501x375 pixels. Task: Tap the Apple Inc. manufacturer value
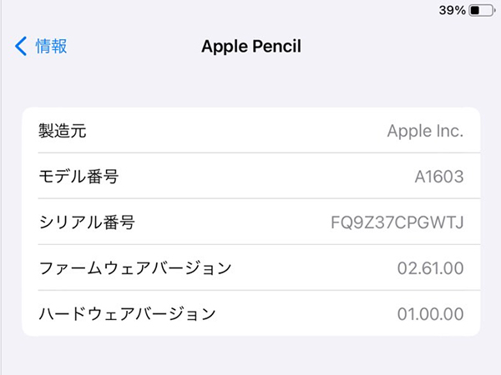pos(425,131)
